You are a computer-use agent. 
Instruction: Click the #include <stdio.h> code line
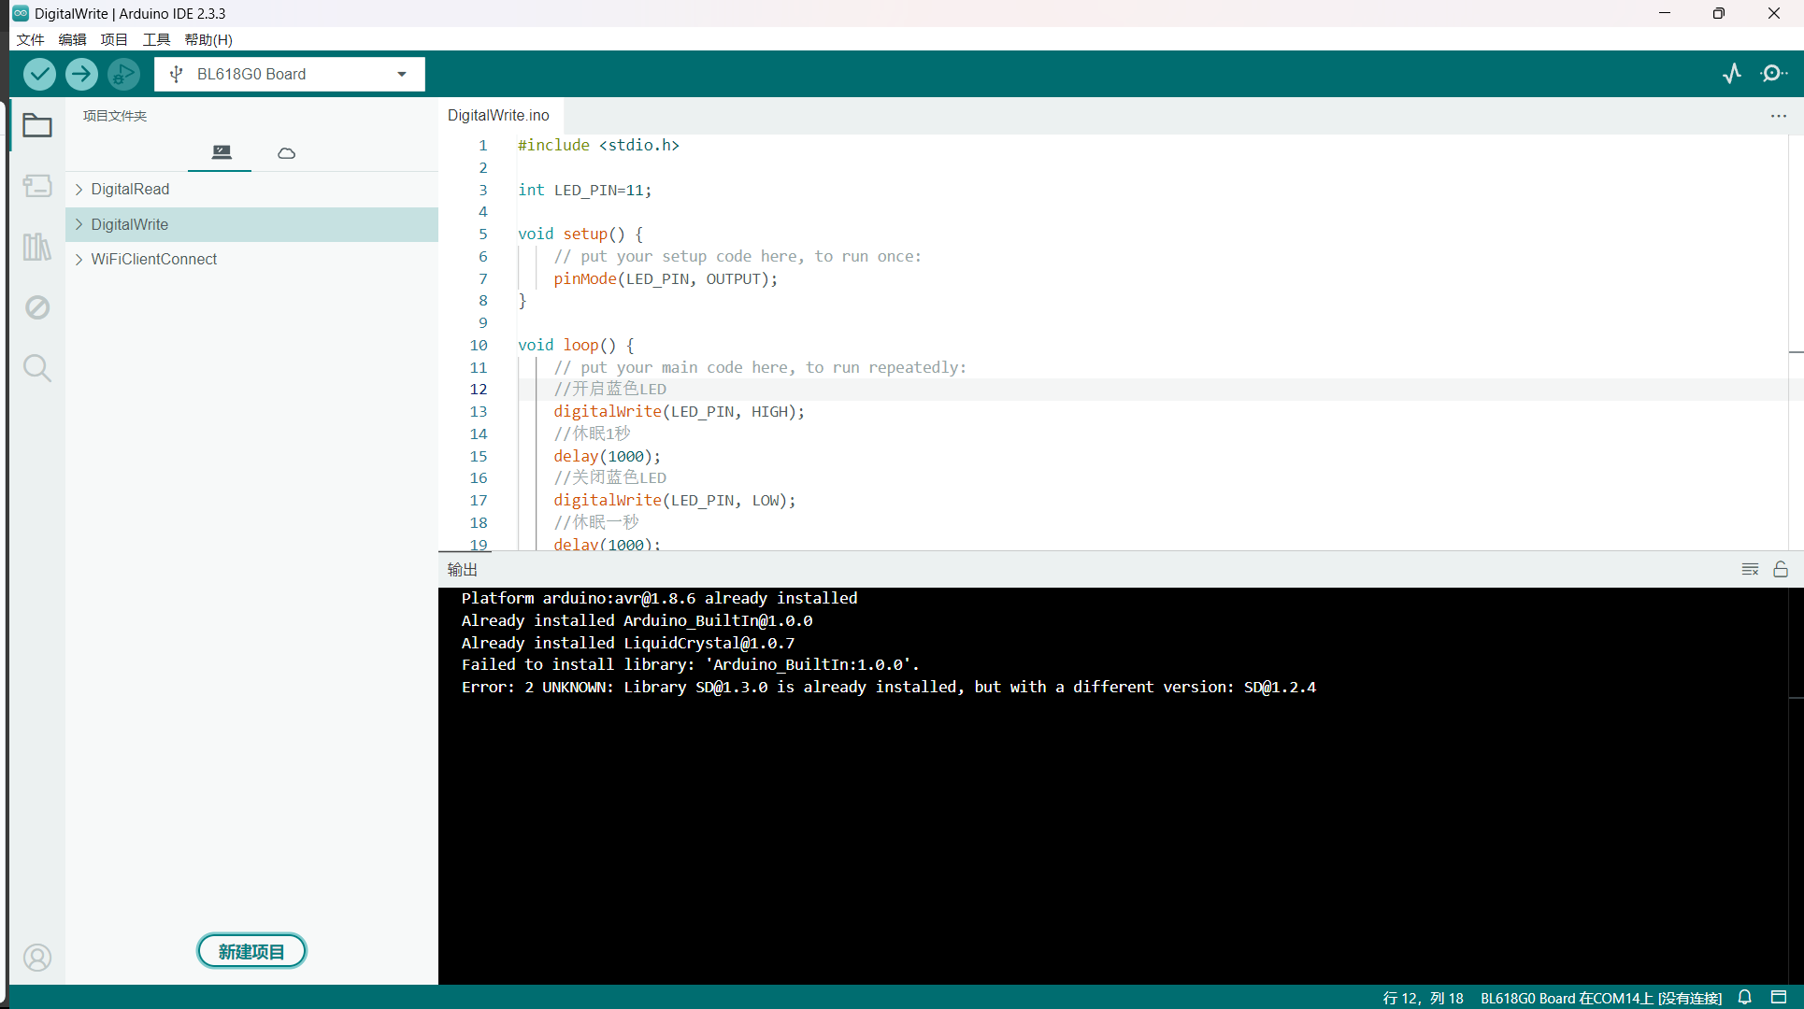pos(598,146)
